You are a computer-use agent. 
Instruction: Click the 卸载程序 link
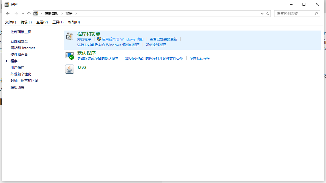point(84,39)
